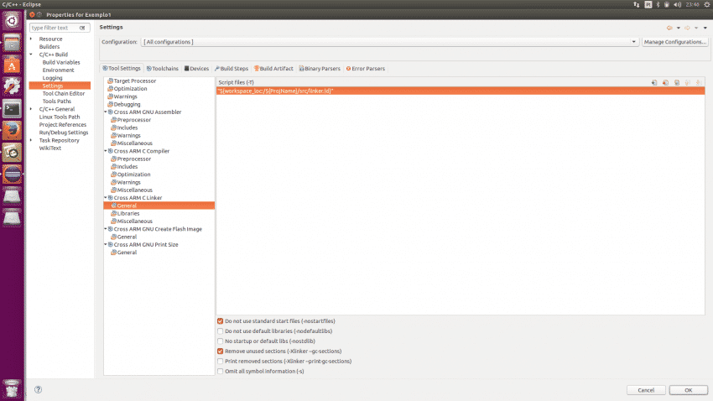713x401 pixels.
Task: Open the help icon at dialog bottom
Action: [39, 389]
